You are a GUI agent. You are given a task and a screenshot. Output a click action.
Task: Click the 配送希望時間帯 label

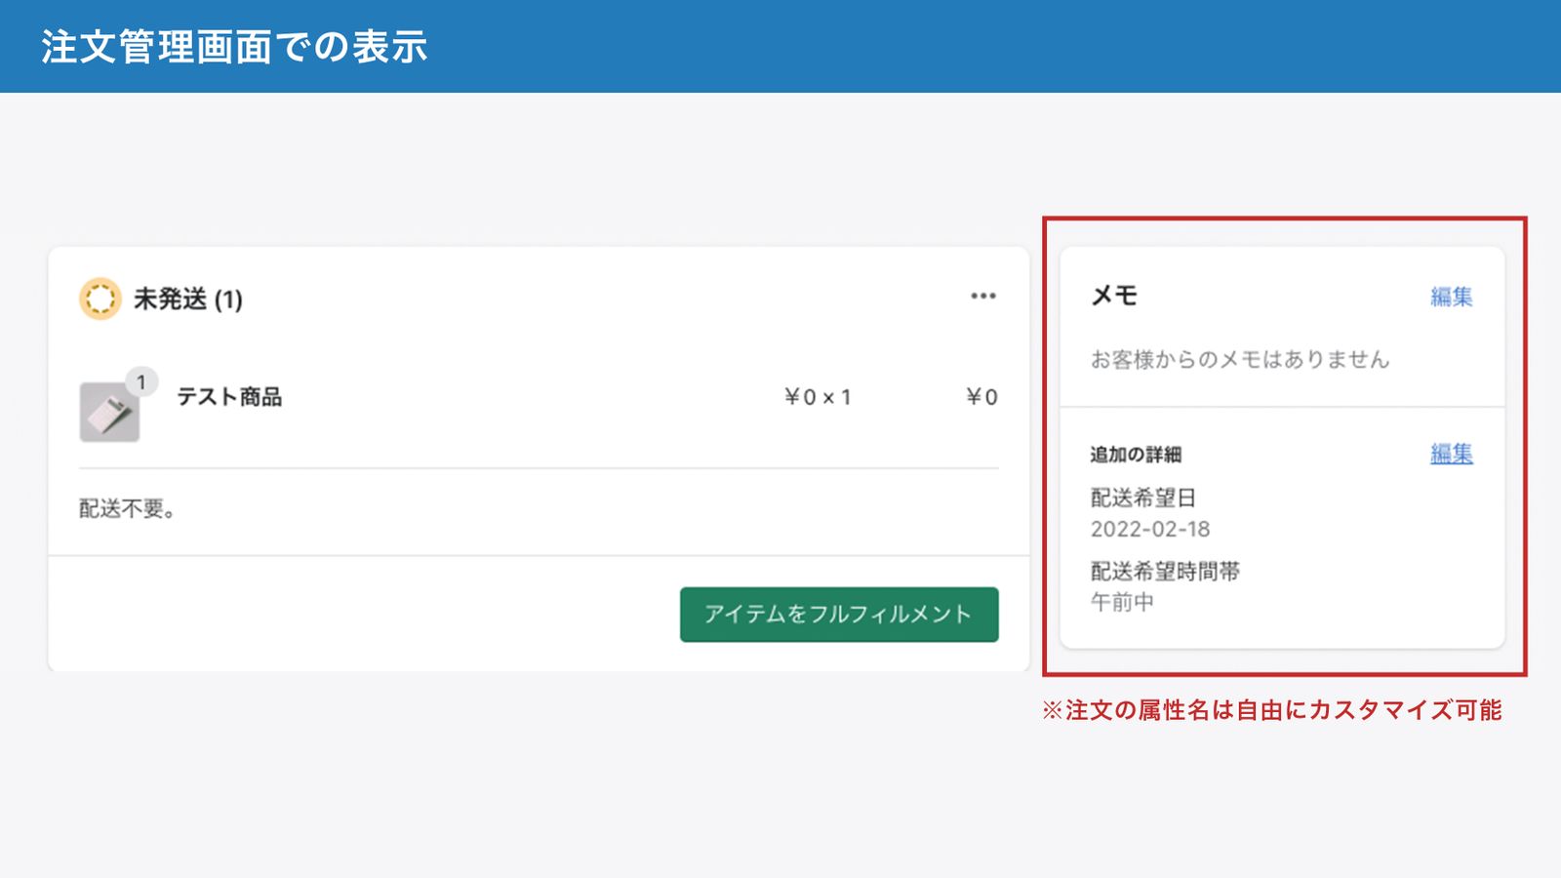(x=1165, y=572)
